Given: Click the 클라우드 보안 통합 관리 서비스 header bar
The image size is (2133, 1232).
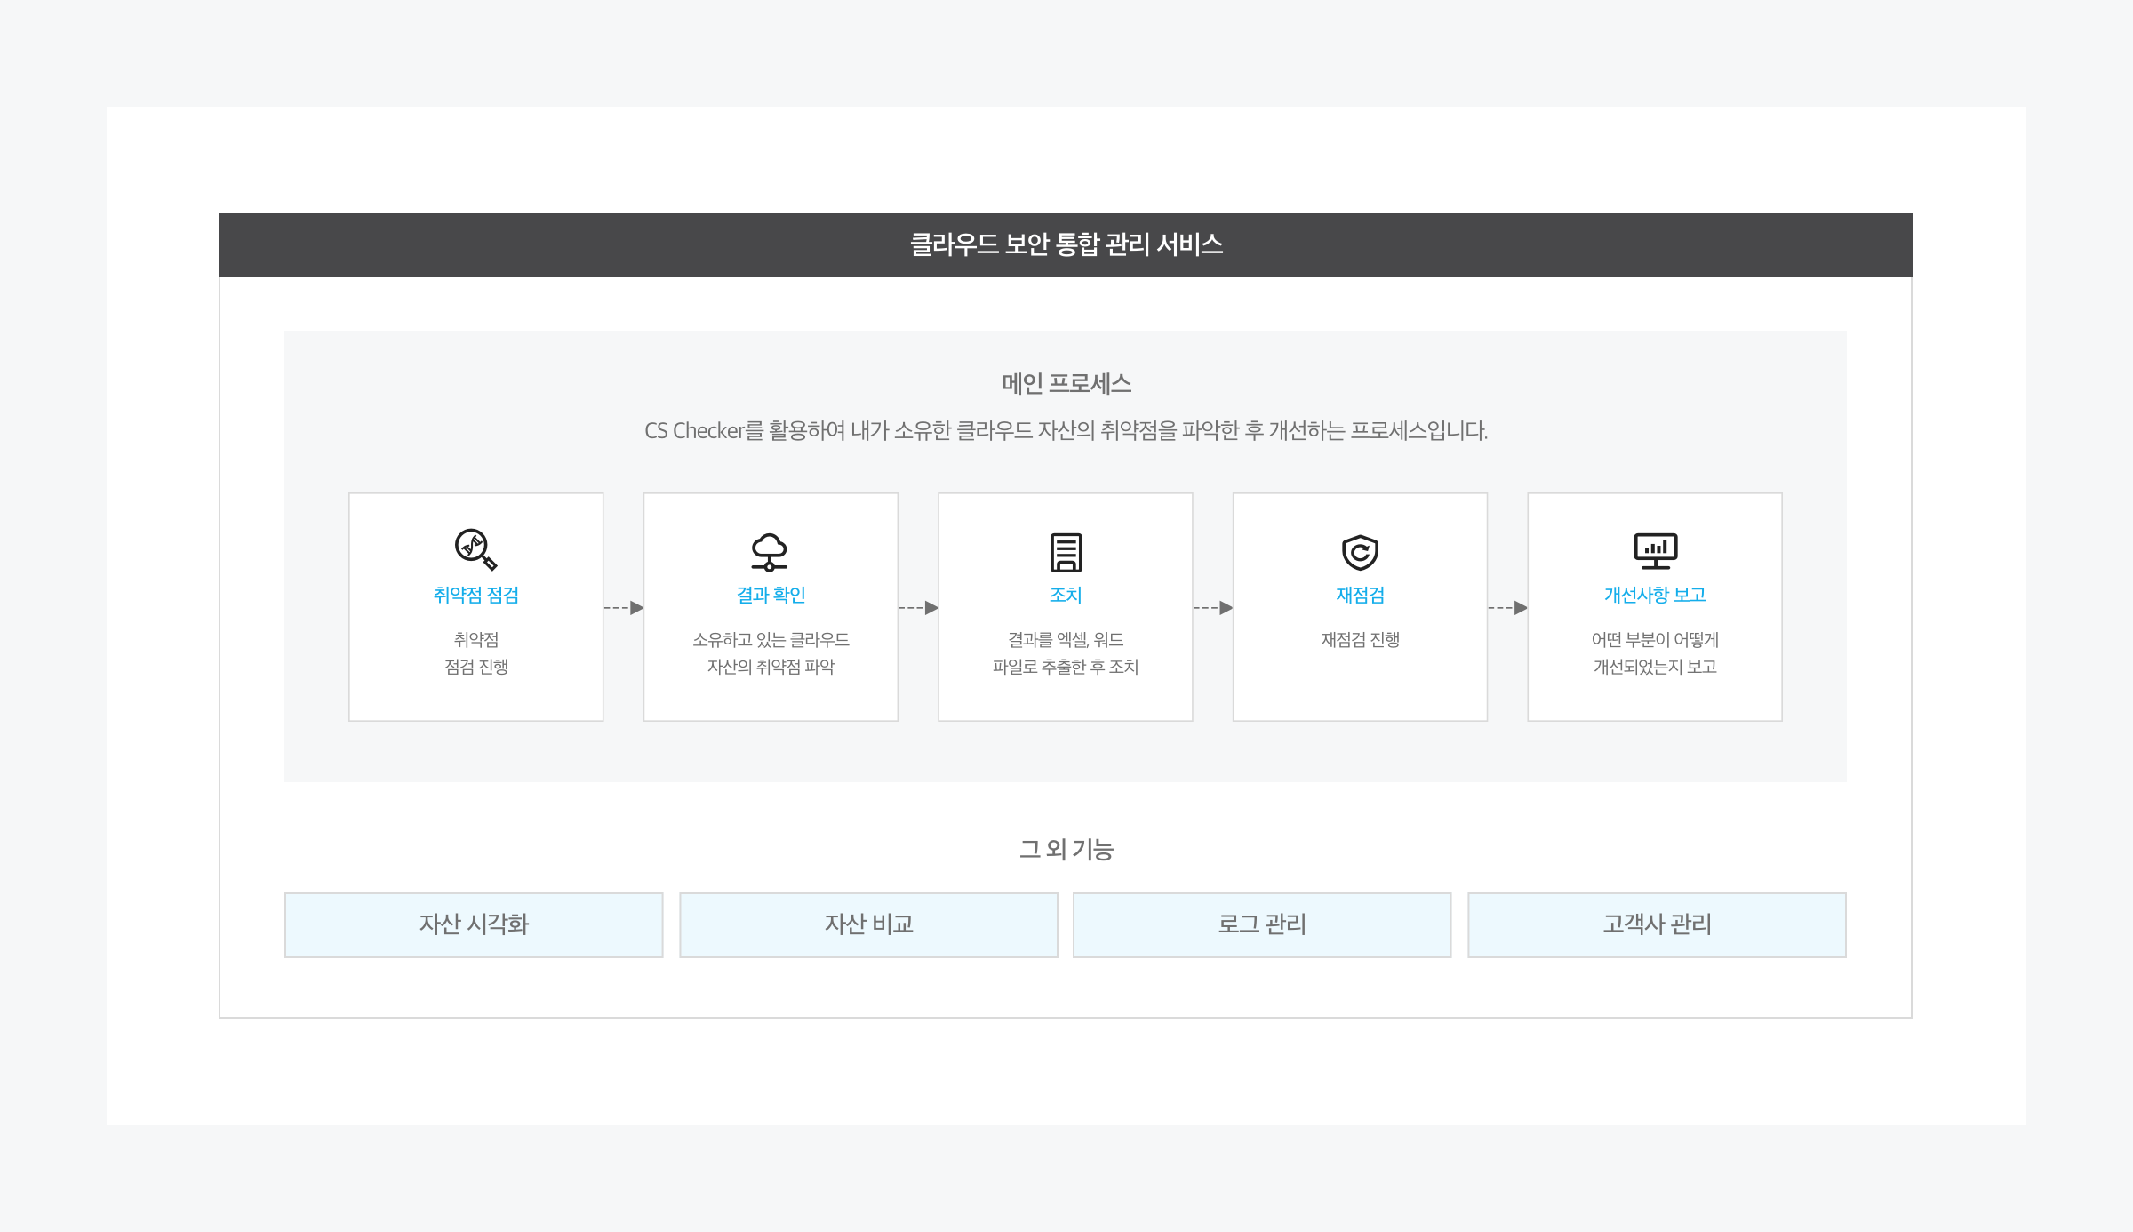Looking at the screenshot, I should tap(1066, 244).
